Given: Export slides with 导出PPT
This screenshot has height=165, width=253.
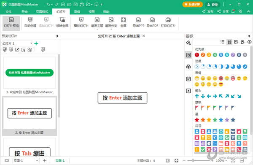Looking at the screenshot, I should 138,22.
